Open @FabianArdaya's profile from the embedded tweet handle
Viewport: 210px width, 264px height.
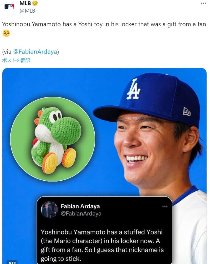click(82, 214)
